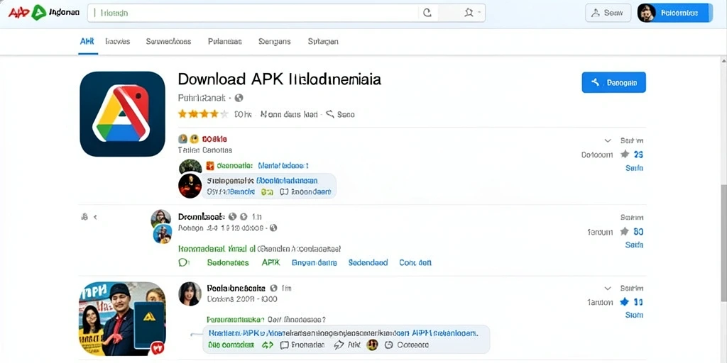Click the bookmark star in search bar
Screen dimensions: 727x363
pyautogui.click(x=469, y=13)
